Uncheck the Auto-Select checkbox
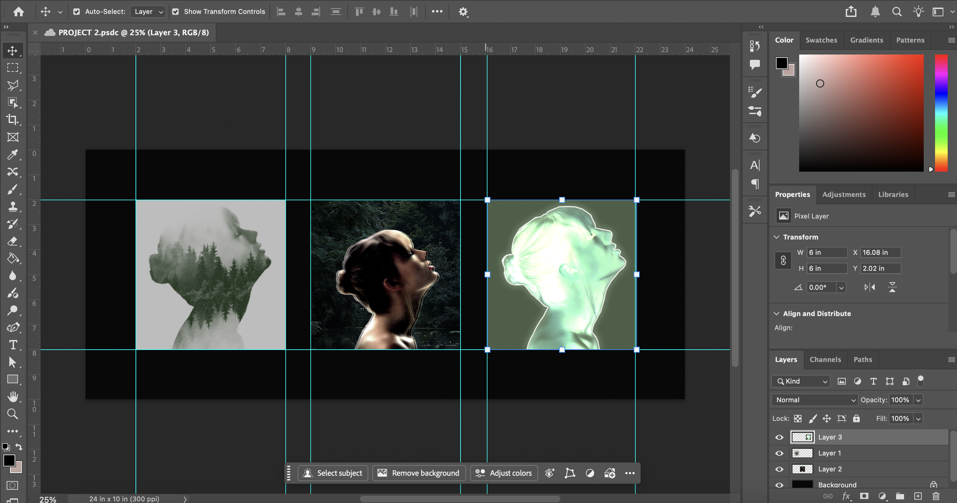The image size is (957, 503). click(x=77, y=11)
